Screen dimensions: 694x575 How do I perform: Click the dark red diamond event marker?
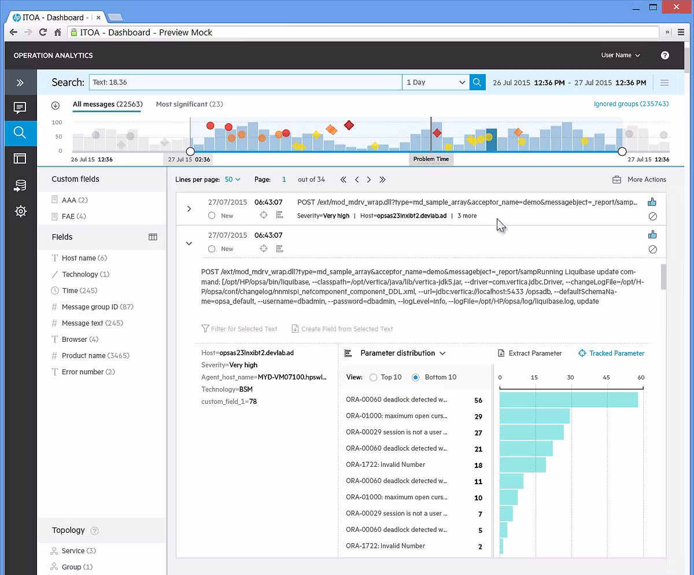coord(349,125)
